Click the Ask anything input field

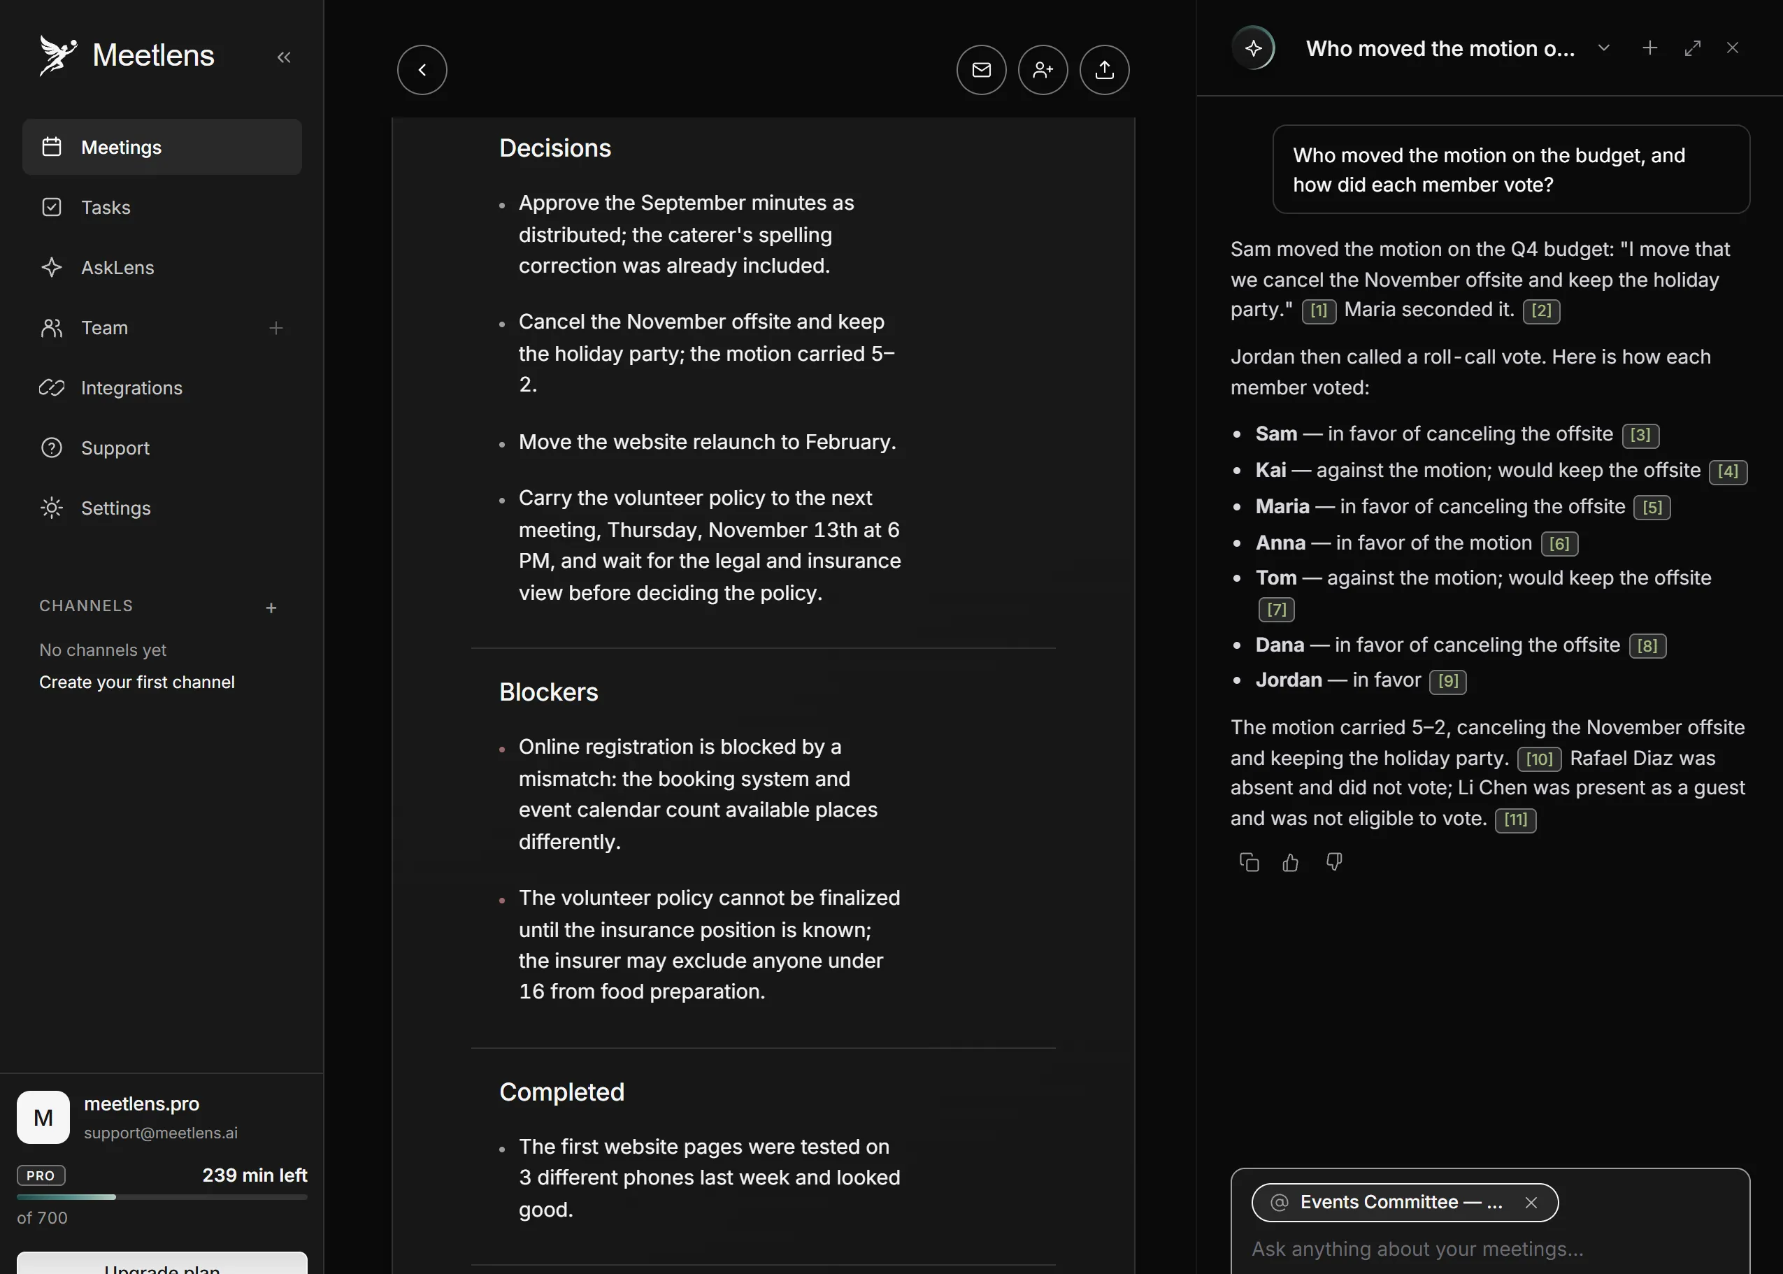(x=1489, y=1249)
